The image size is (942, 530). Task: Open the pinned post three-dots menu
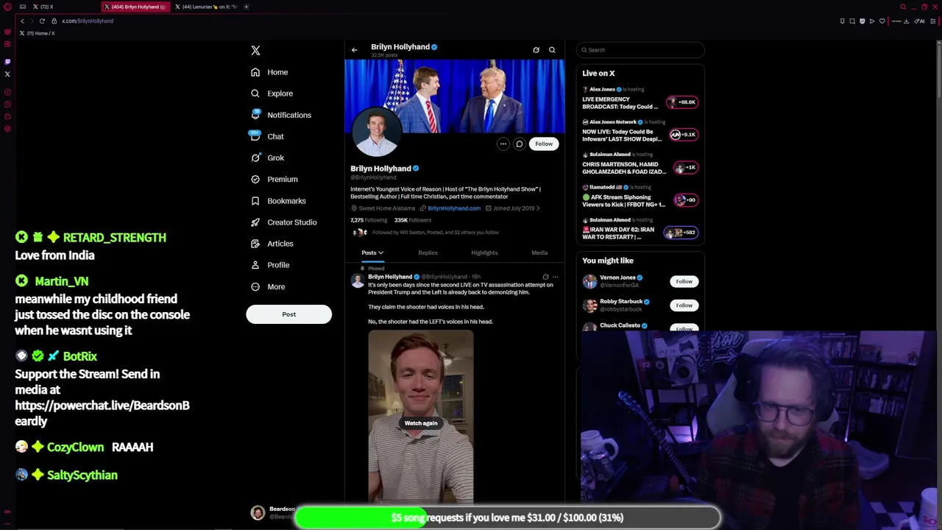(x=556, y=277)
